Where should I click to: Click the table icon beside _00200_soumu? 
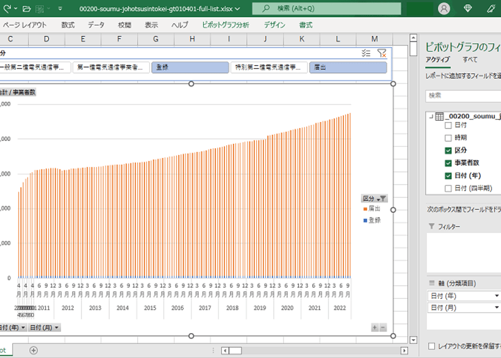pos(440,116)
